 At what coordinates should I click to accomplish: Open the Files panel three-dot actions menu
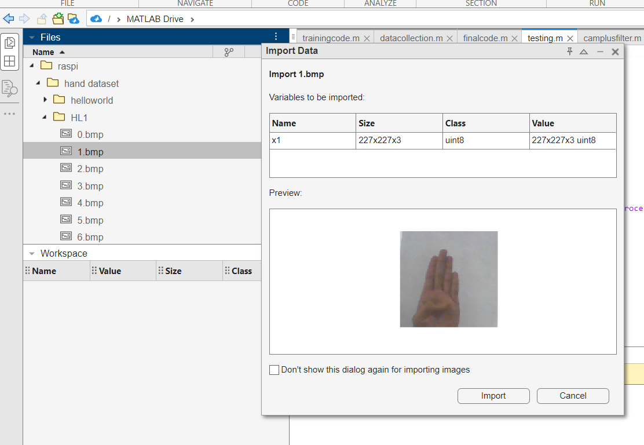[x=276, y=37]
